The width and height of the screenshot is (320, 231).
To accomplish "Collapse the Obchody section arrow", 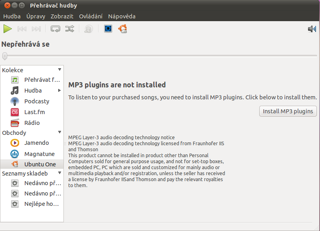I will click(59, 132).
